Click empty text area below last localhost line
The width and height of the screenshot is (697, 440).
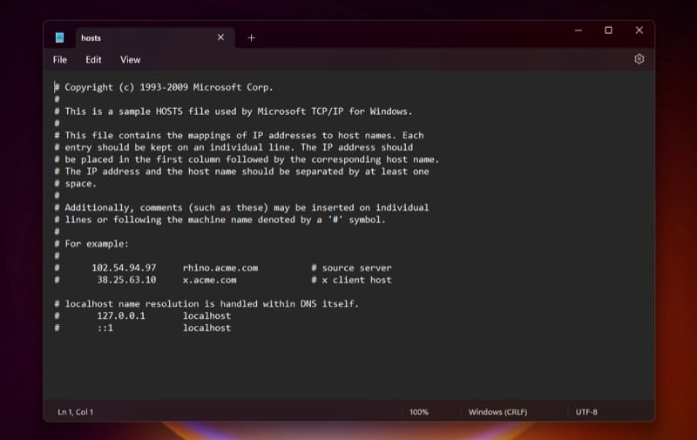tap(349, 367)
